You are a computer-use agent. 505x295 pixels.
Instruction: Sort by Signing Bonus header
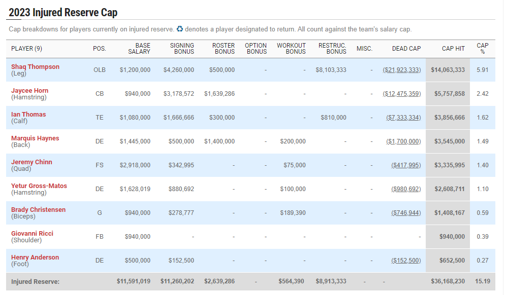click(182, 49)
